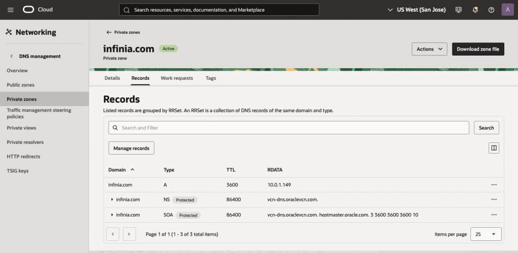The width and height of the screenshot is (518, 253).
Task: Focus the global resource search bar
Action: click(x=219, y=10)
